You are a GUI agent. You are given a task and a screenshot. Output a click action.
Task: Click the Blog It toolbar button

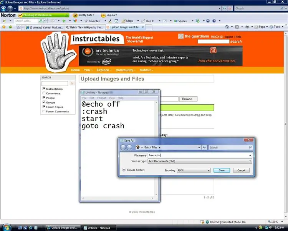(147, 21)
